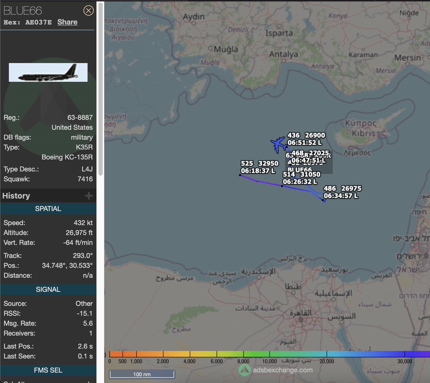
Task: Select the squawk code 7416
Action: 85,179
